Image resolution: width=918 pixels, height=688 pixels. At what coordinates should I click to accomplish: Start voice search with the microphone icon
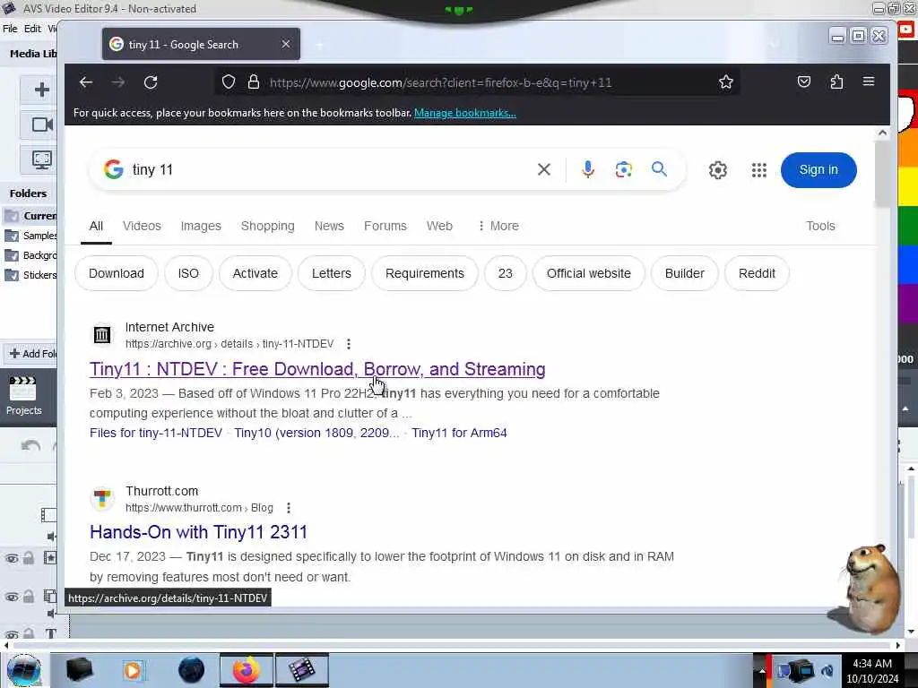(x=588, y=169)
